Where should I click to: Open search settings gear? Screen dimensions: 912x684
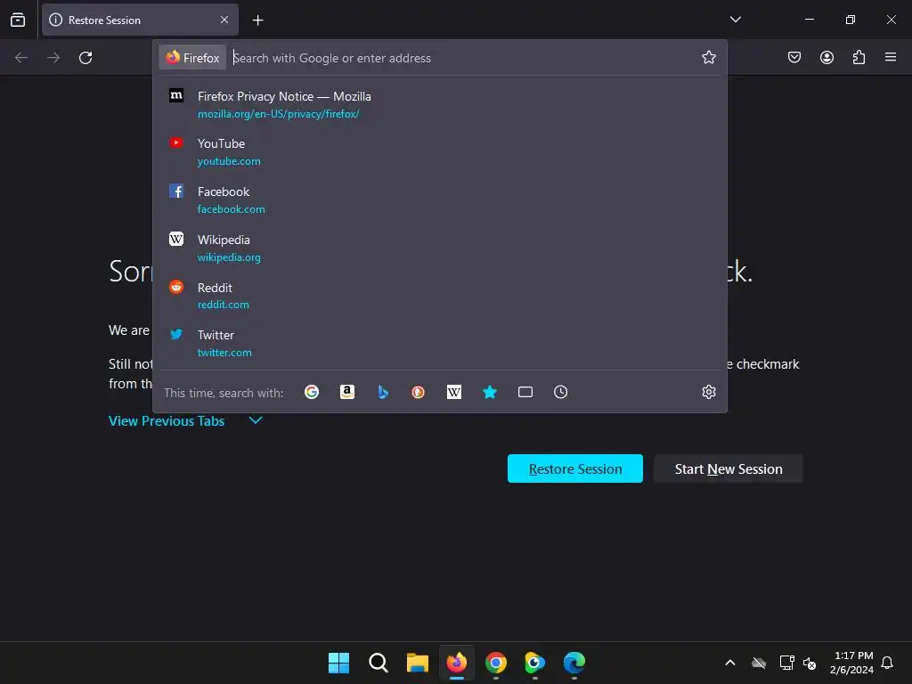pyautogui.click(x=708, y=392)
